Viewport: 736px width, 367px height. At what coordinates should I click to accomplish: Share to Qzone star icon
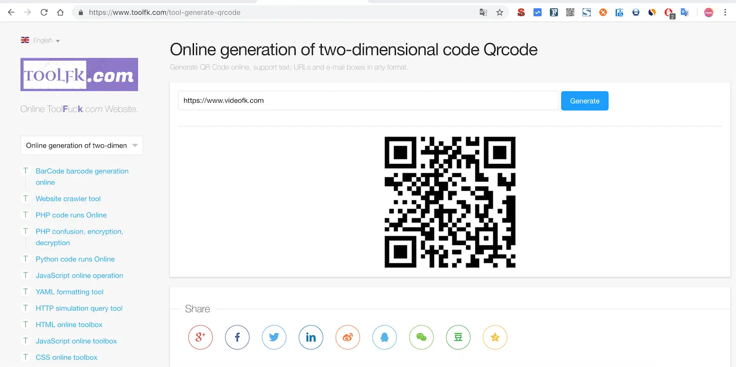click(x=495, y=337)
